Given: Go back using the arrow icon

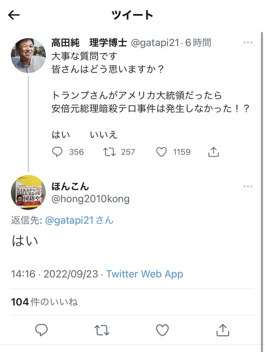Looking at the screenshot, I should (x=14, y=15).
